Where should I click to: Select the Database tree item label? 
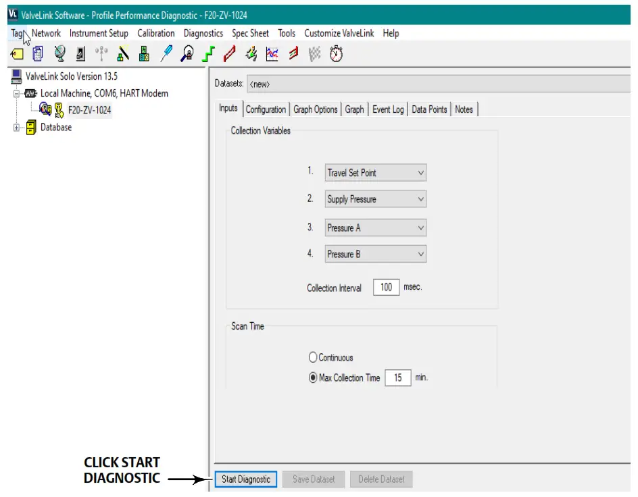coord(56,127)
